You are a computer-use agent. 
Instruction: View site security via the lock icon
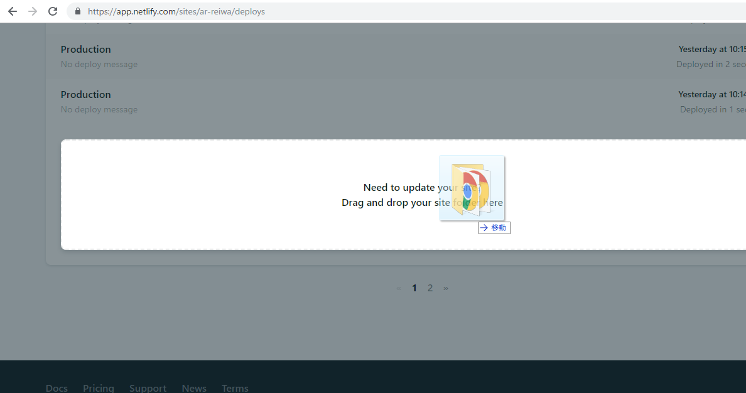point(78,11)
